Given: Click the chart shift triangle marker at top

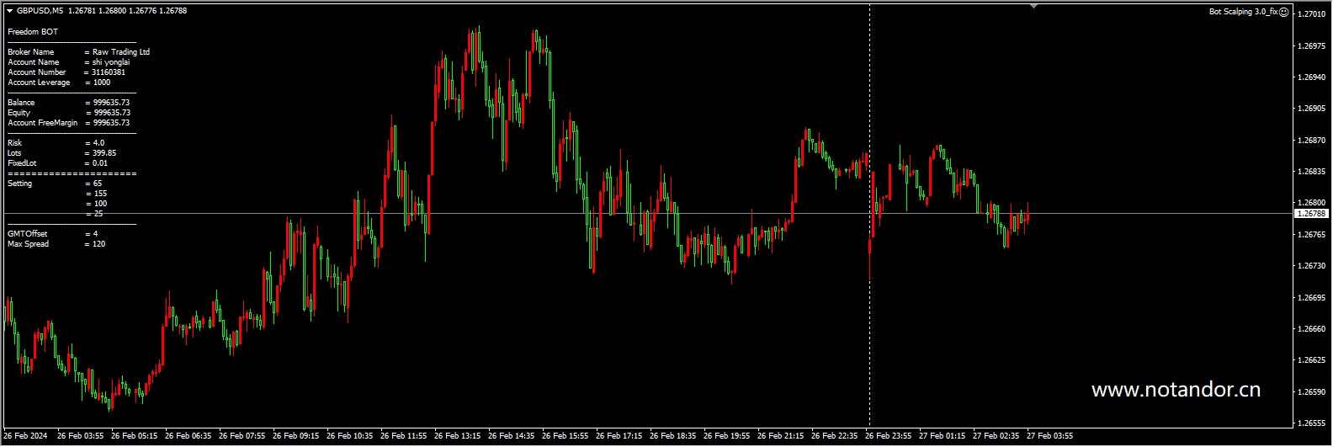Looking at the screenshot, I should (1033, 6).
